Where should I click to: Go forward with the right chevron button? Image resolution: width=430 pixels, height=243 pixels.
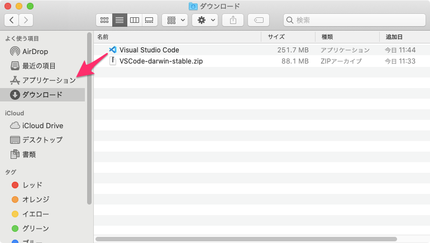(26, 20)
